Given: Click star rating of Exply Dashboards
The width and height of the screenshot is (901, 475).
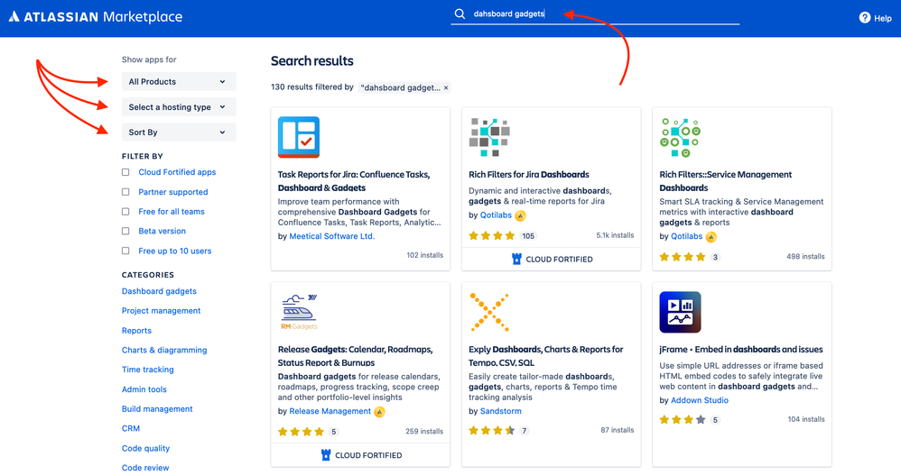Looking at the screenshot, I should pos(491,430).
